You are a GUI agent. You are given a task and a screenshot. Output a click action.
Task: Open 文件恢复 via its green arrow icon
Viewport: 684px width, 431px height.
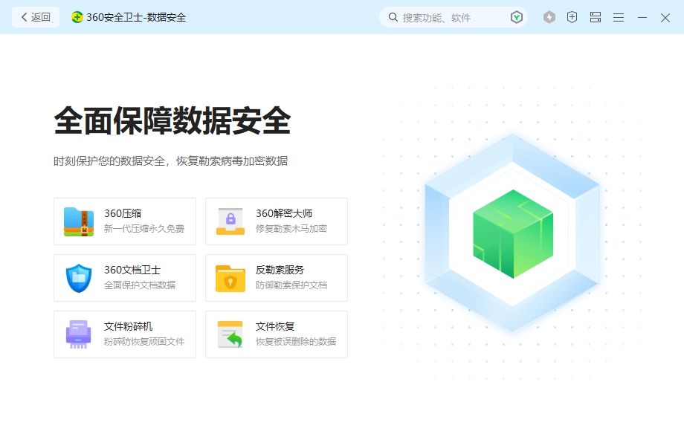point(230,334)
